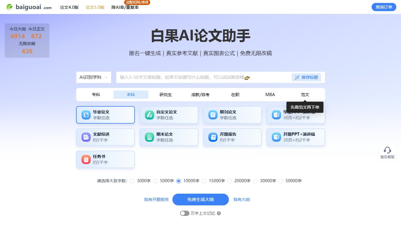Switch to the 成教/自考 tab

point(200,95)
